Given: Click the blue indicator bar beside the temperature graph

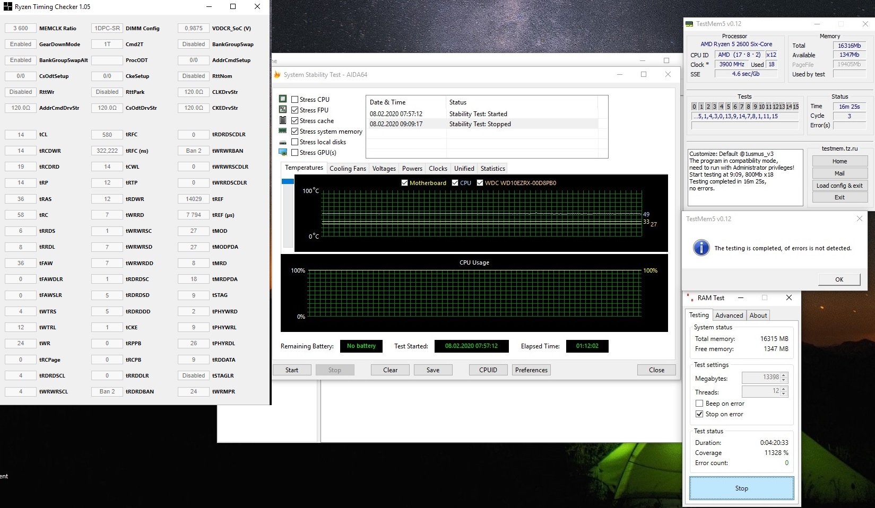Looking at the screenshot, I should click(x=288, y=181).
